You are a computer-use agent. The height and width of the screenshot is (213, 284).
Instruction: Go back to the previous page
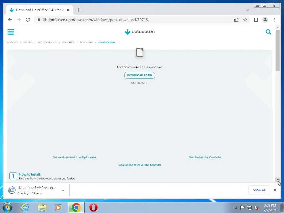pos(10,20)
